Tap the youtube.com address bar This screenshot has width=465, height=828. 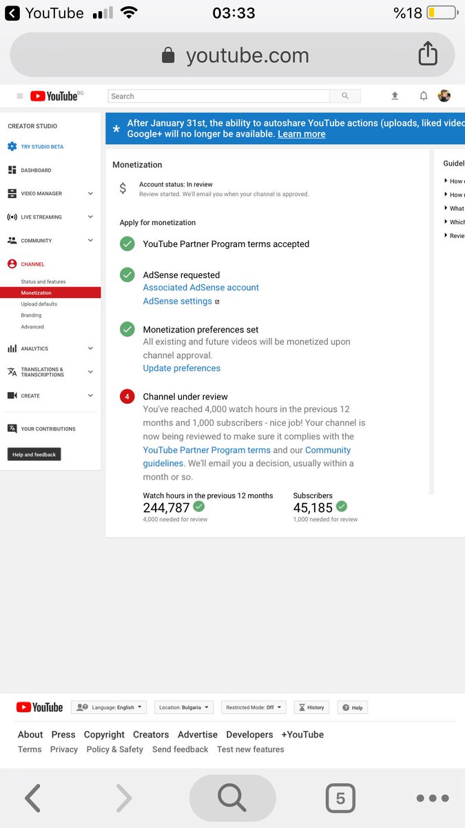(232, 55)
